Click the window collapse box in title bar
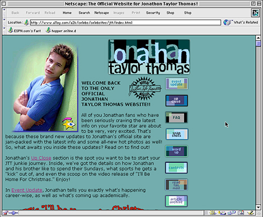This screenshot has width=263, height=217. click(x=259, y=4)
